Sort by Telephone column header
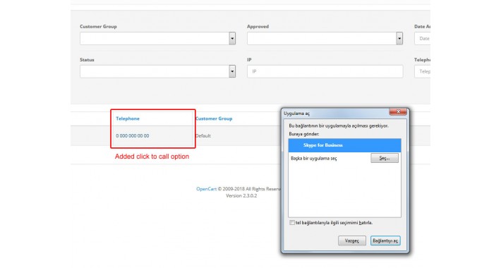Viewport: 501px width, 268px height. coord(128,118)
